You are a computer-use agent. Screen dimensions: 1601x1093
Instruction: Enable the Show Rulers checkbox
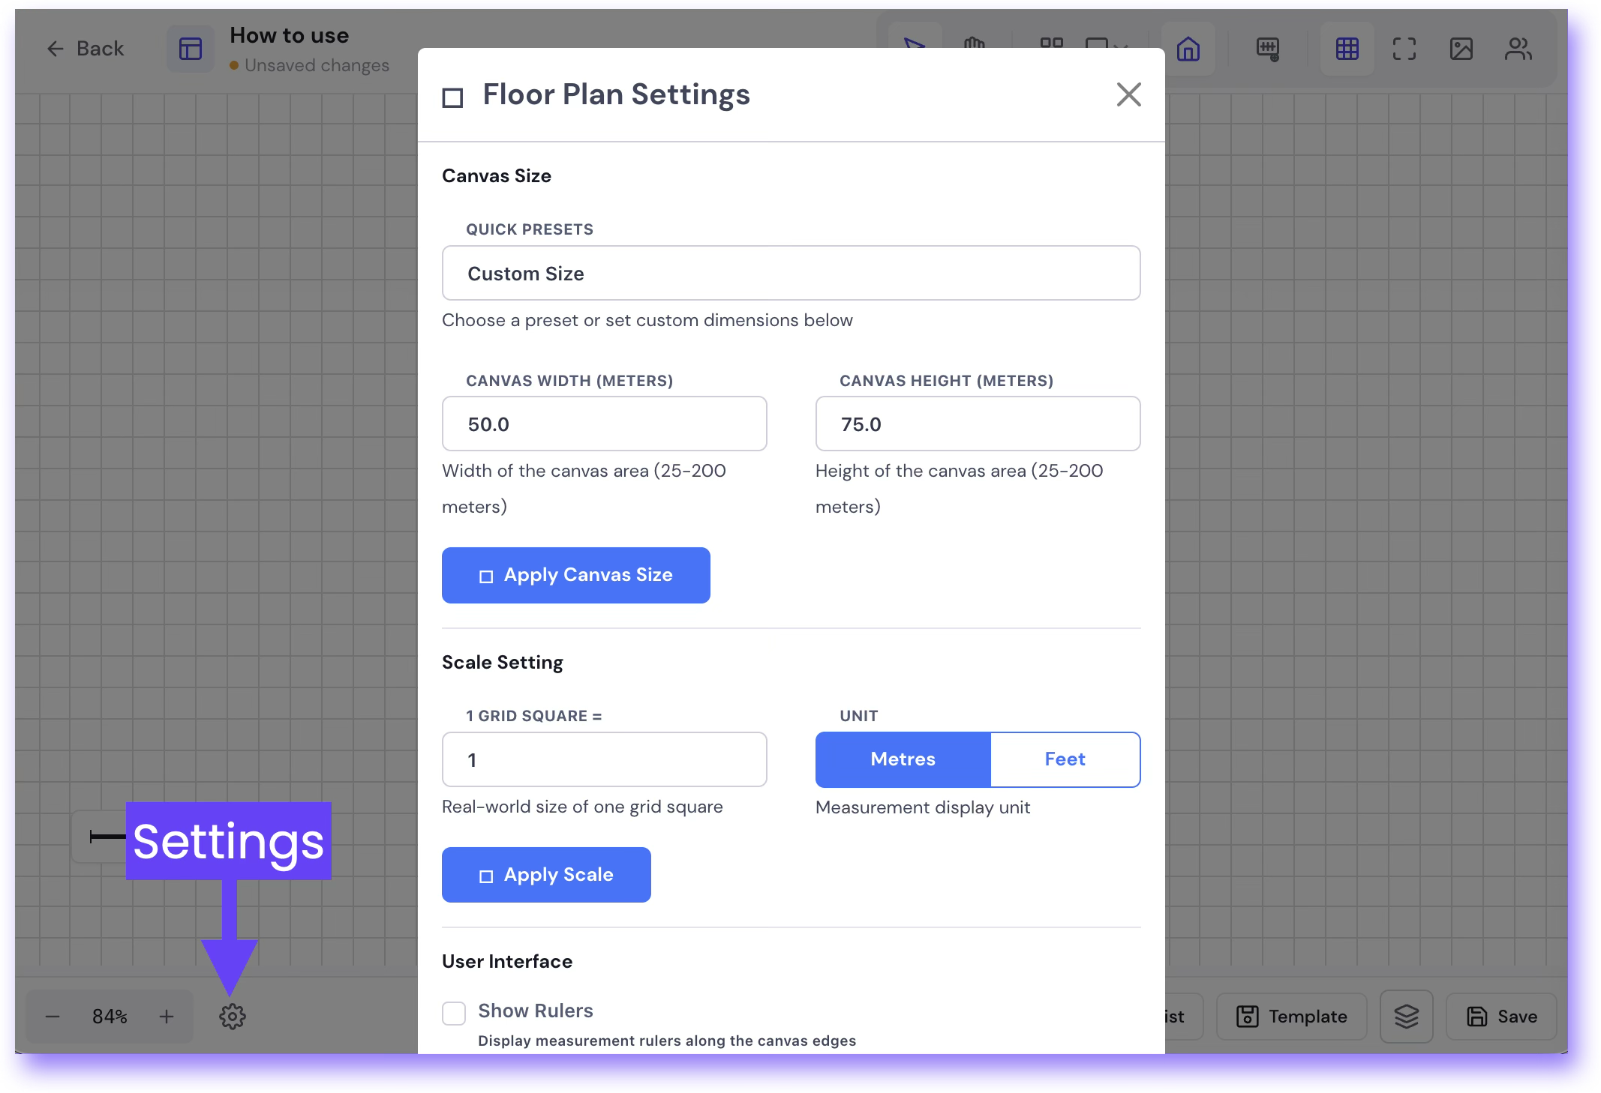pos(454,1013)
